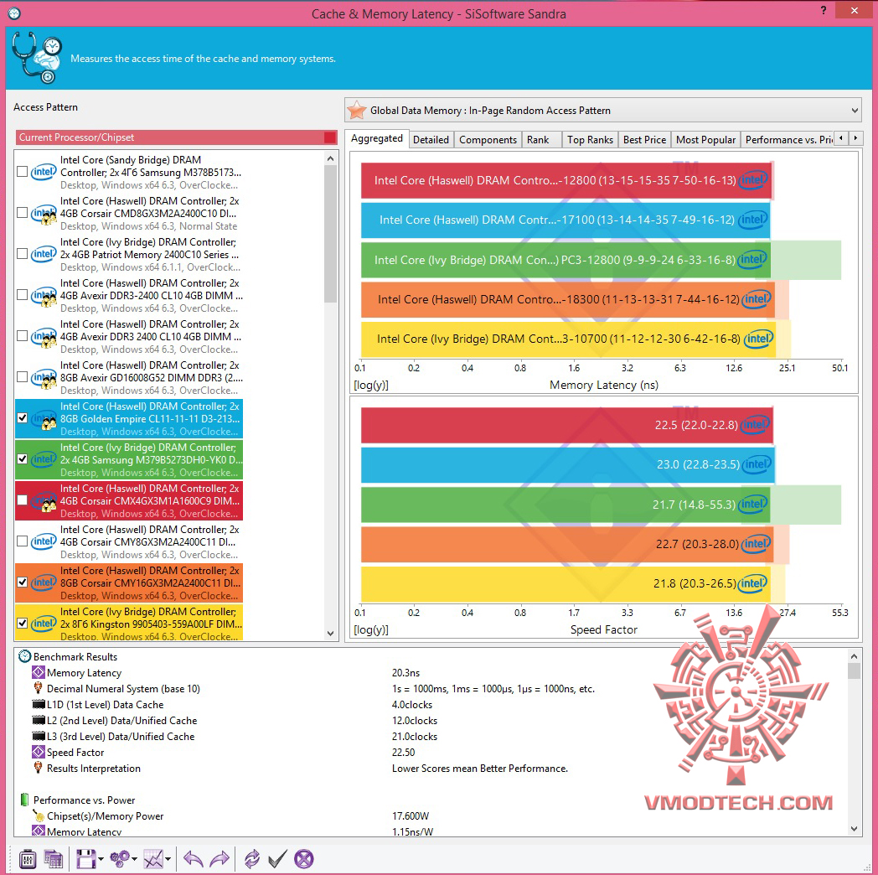Click the Current Processor/Chipset header bar
878x875 pixels.
pos(177,137)
